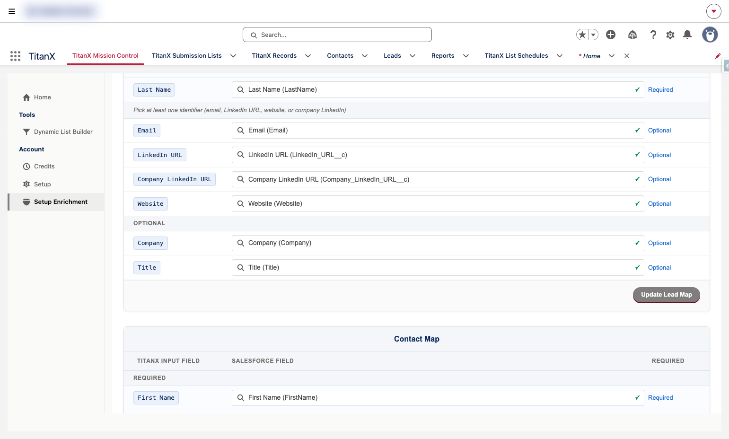The height and width of the screenshot is (439, 729).
Task: Click the Website (Website) field lookup
Action: coord(438,204)
